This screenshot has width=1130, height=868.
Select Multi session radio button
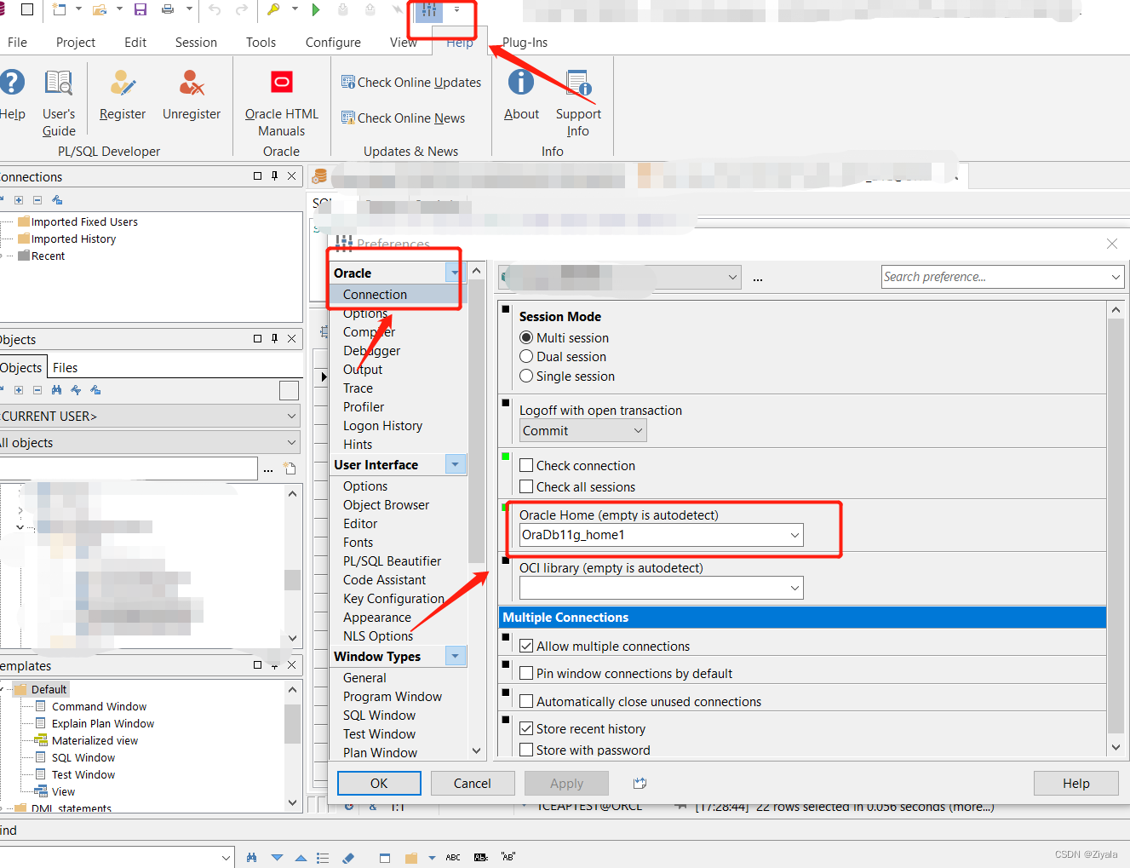pyautogui.click(x=526, y=338)
